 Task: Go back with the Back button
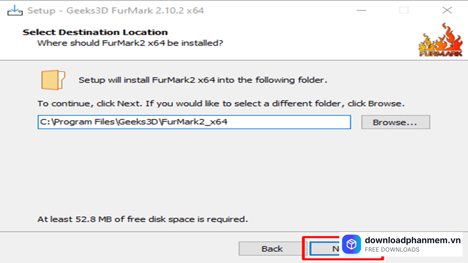click(272, 249)
